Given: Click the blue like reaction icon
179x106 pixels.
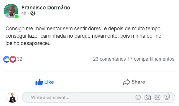Looking at the screenshot, I should (x=6, y=59).
